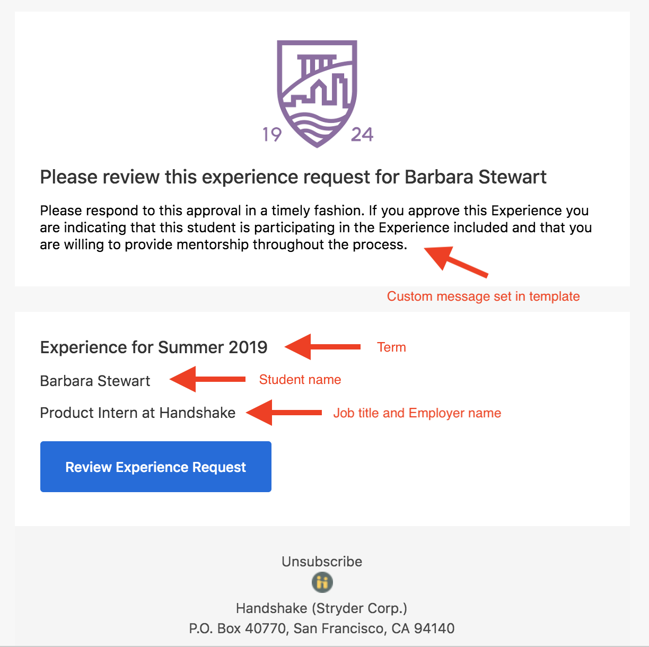This screenshot has height=647, width=649.
Task: Click the Product Intern at Handshake text
Action: [x=138, y=413]
